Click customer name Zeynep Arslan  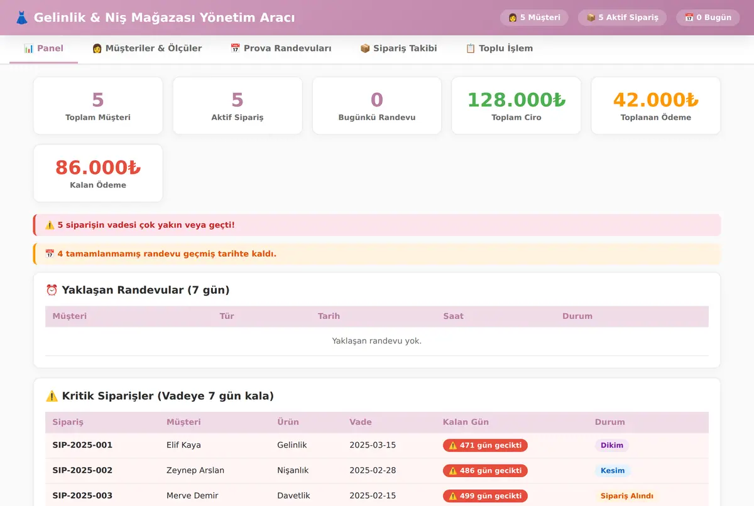[x=195, y=470]
